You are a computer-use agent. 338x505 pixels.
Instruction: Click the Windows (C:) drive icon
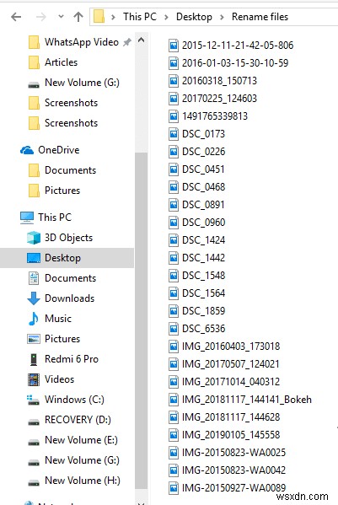[34, 400]
